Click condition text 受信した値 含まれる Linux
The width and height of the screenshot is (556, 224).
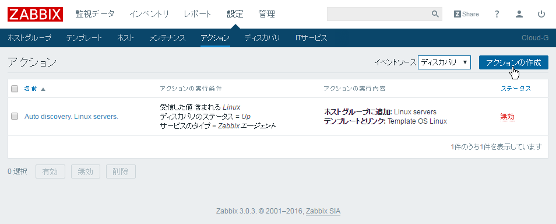click(200, 107)
